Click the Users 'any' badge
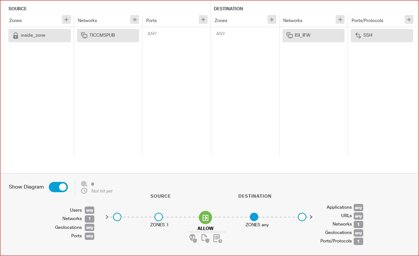The height and width of the screenshot is (256, 419). point(90,210)
